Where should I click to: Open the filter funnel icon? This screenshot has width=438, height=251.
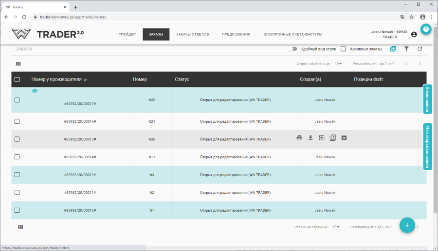pos(406,49)
